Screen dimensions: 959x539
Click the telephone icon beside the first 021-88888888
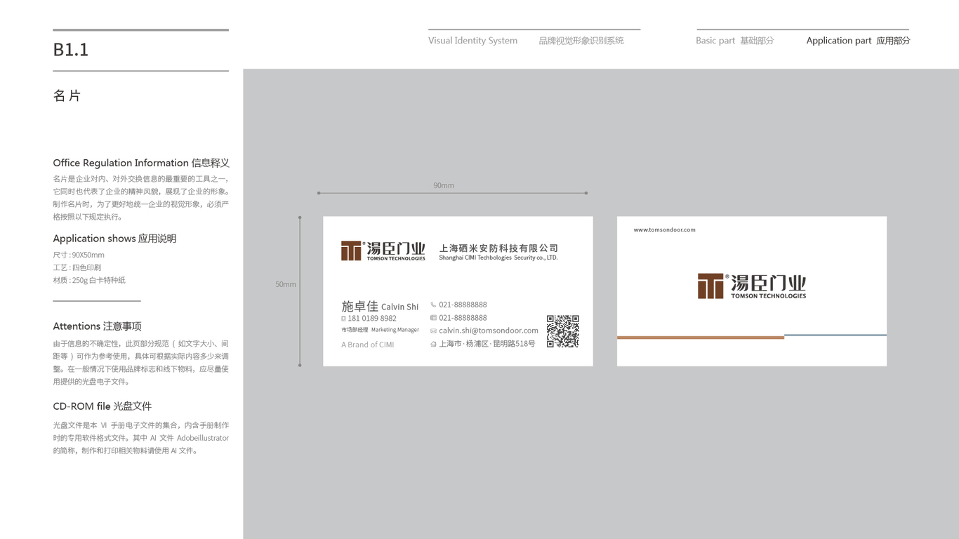(x=433, y=305)
